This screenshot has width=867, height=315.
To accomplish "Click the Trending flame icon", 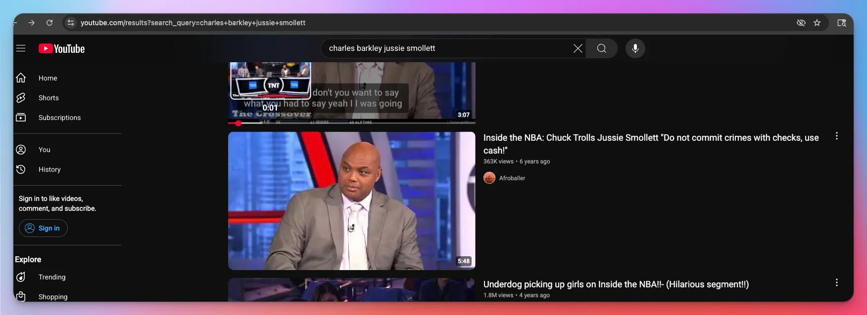I will (21, 277).
